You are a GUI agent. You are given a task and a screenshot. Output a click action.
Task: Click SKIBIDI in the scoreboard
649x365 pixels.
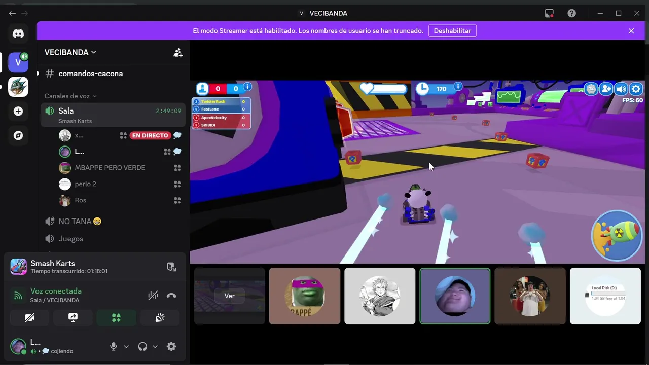208,125
